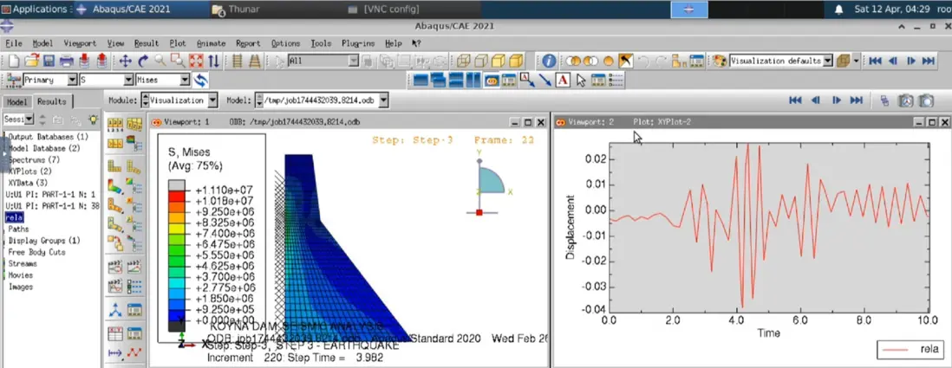Open the Query information tool
Image resolution: width=952 pixels, height=368 pixels.
tap(548, 61)
